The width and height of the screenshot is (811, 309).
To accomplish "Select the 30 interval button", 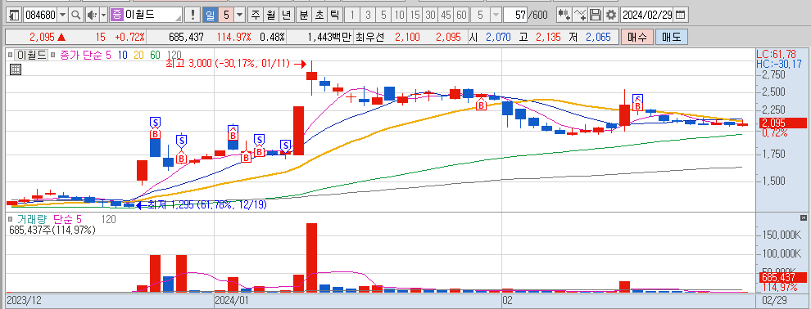I will point(430,15).
